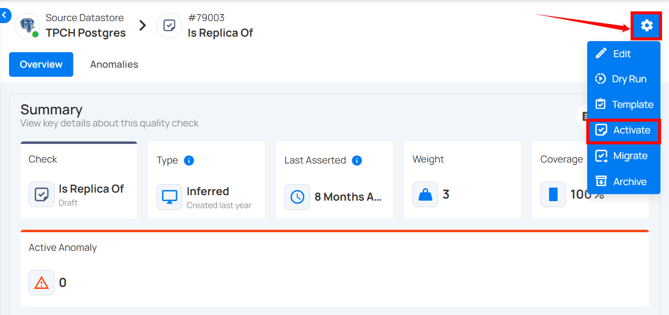Collapse sidebar using back chevron button
This screenshot has height=315, width=669.
(x=5, y=16)
